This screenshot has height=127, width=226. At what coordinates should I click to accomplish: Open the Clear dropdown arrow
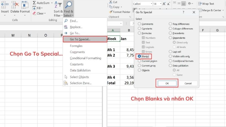click(x=45, y=13)
